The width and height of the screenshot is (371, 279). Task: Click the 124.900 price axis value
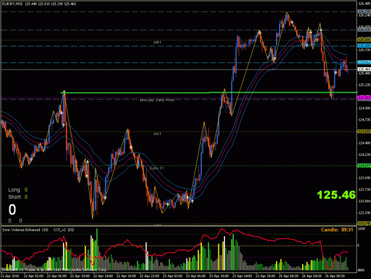coord(364,108)
